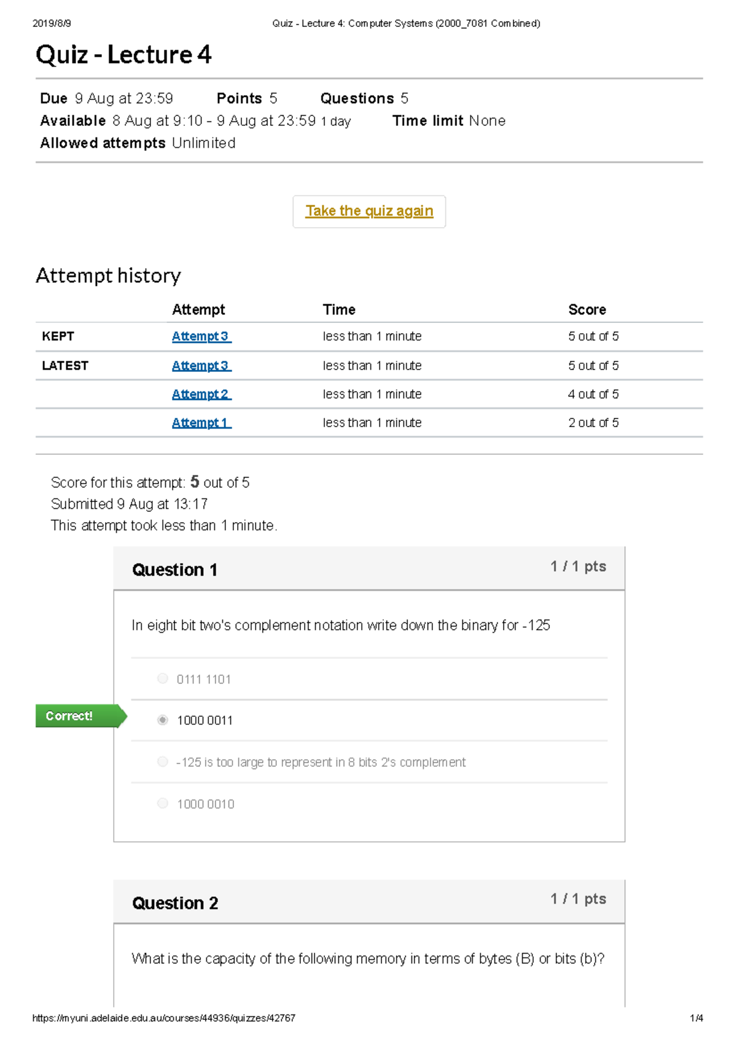Click the 4 out of 5 score

click(x=593, y=394)
